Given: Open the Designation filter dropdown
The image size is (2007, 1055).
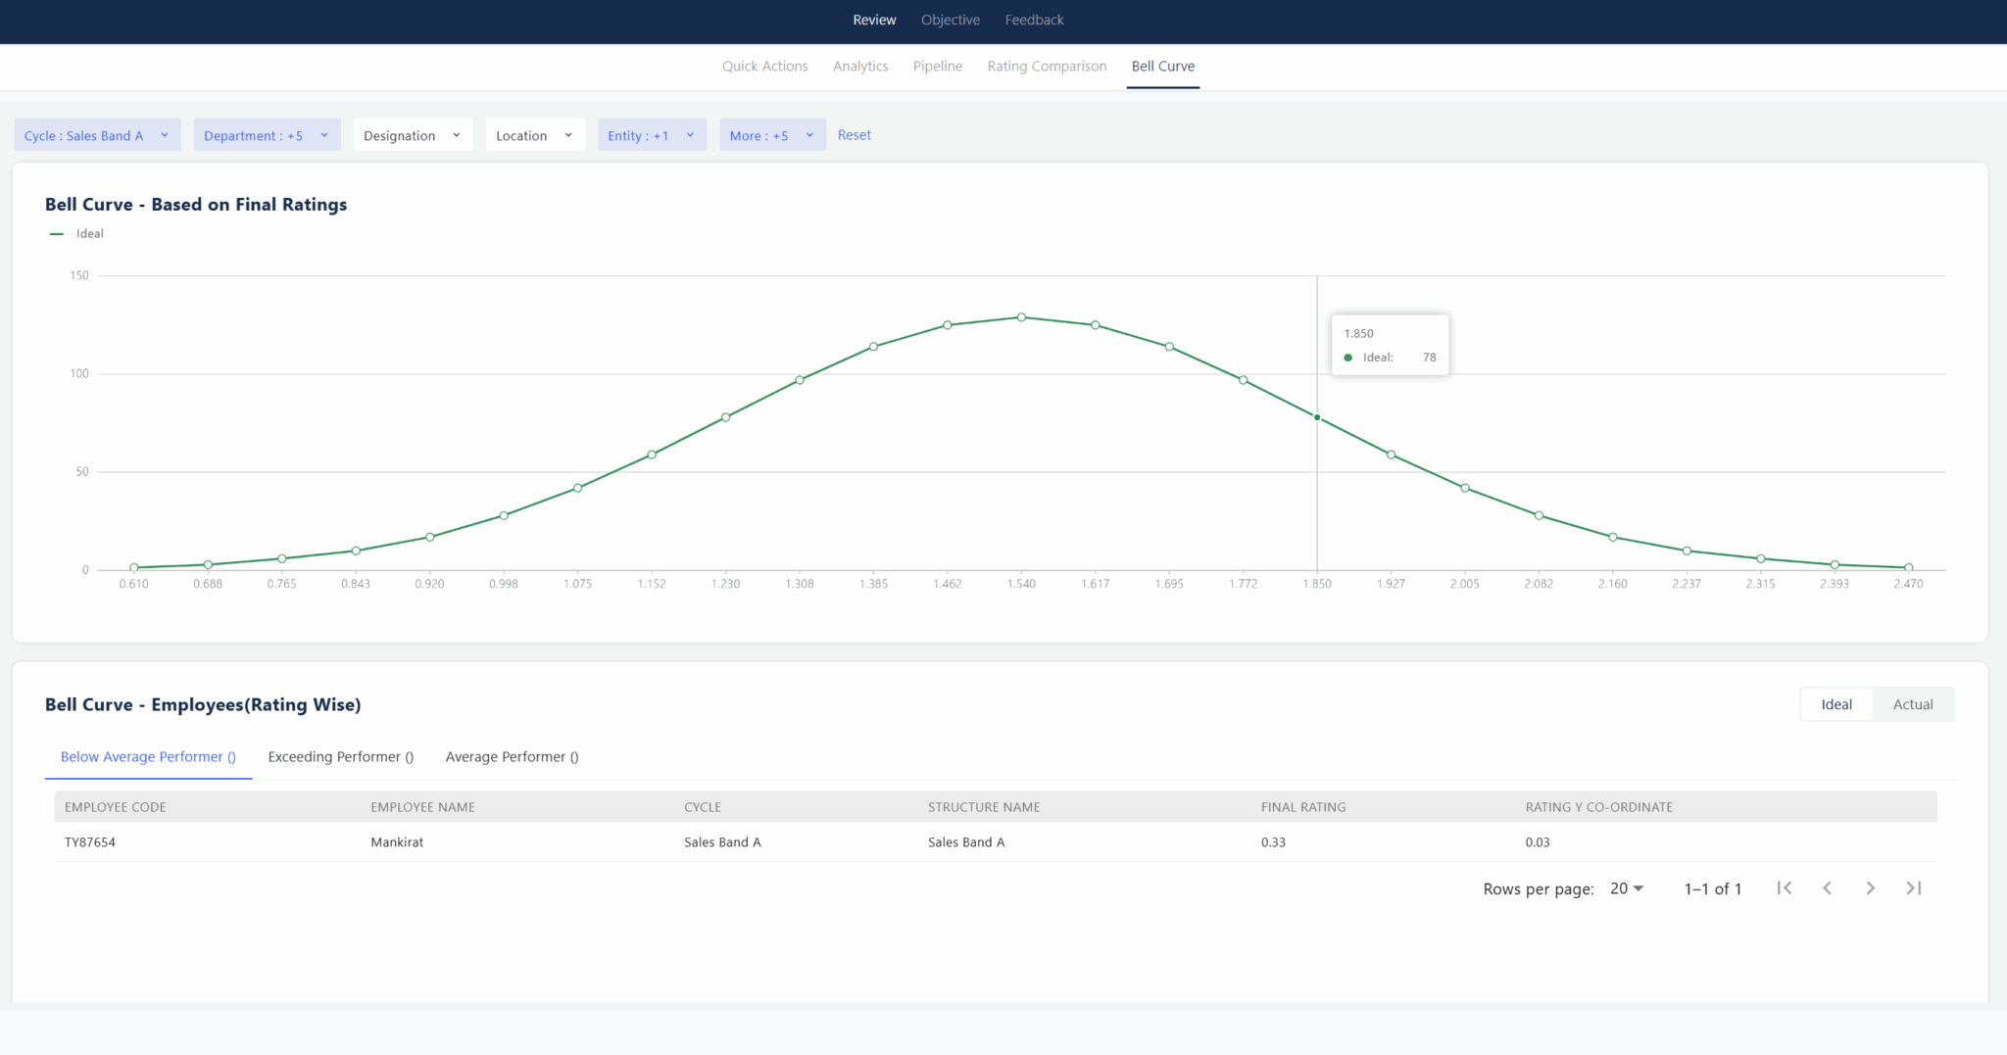Looking at the screenshot, I should [x=413, y=134].
